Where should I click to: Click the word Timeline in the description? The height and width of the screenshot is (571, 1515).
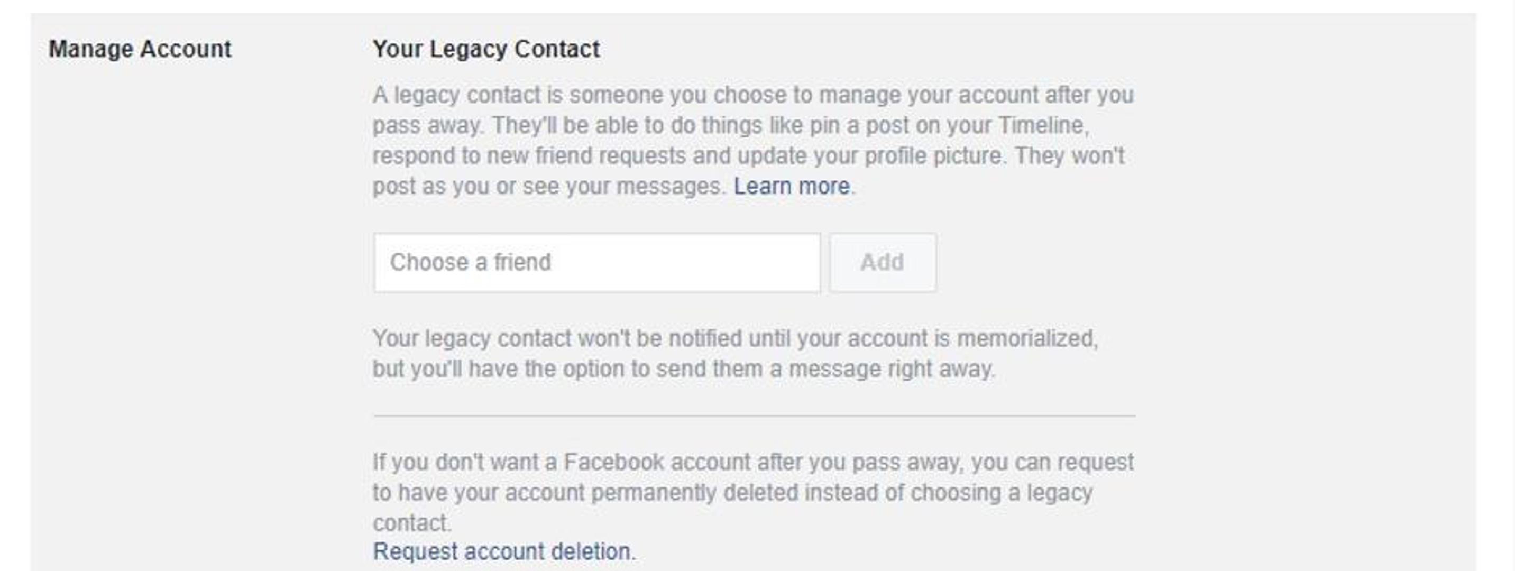pos(1042,125)
